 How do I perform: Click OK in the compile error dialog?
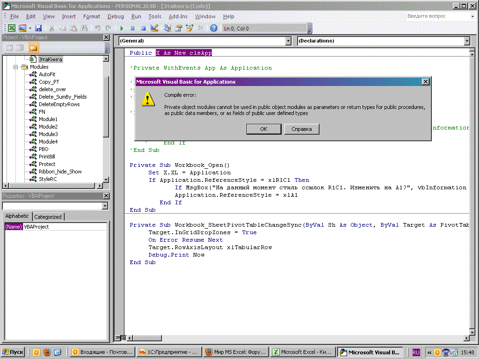coord(264,129)
